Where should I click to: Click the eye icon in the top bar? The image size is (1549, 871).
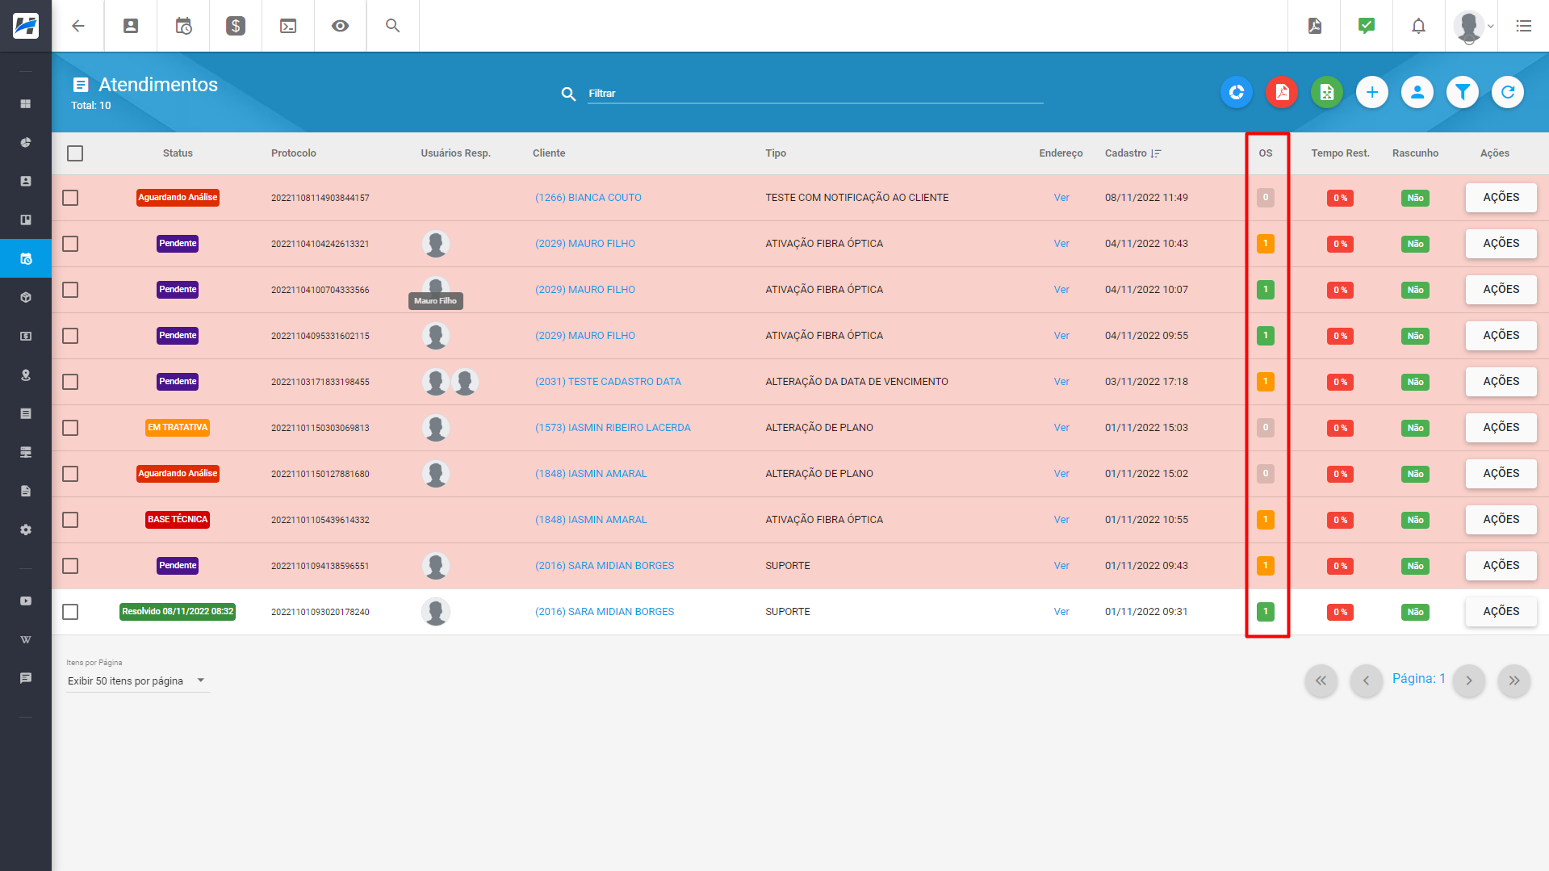pyautogui.click(x=341, y=26)
